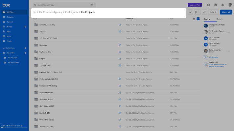Click Upgrade Plan button

pos(195,5)
